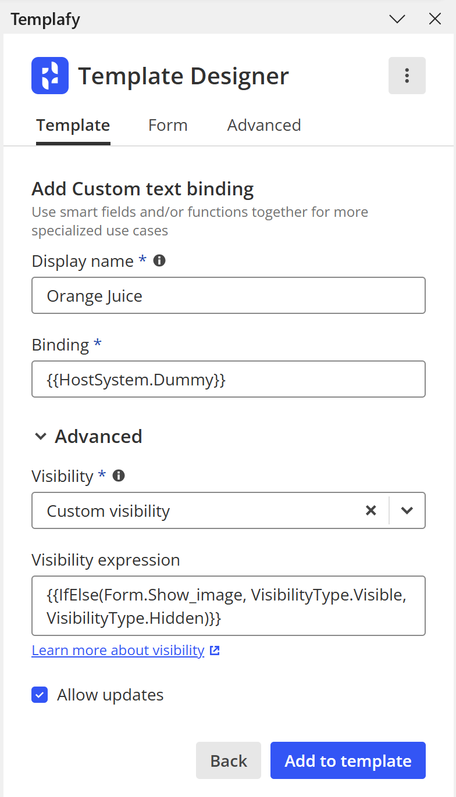Click the external link icon after visibility link
Screen dimensions: 456x797
click(215, 650)
